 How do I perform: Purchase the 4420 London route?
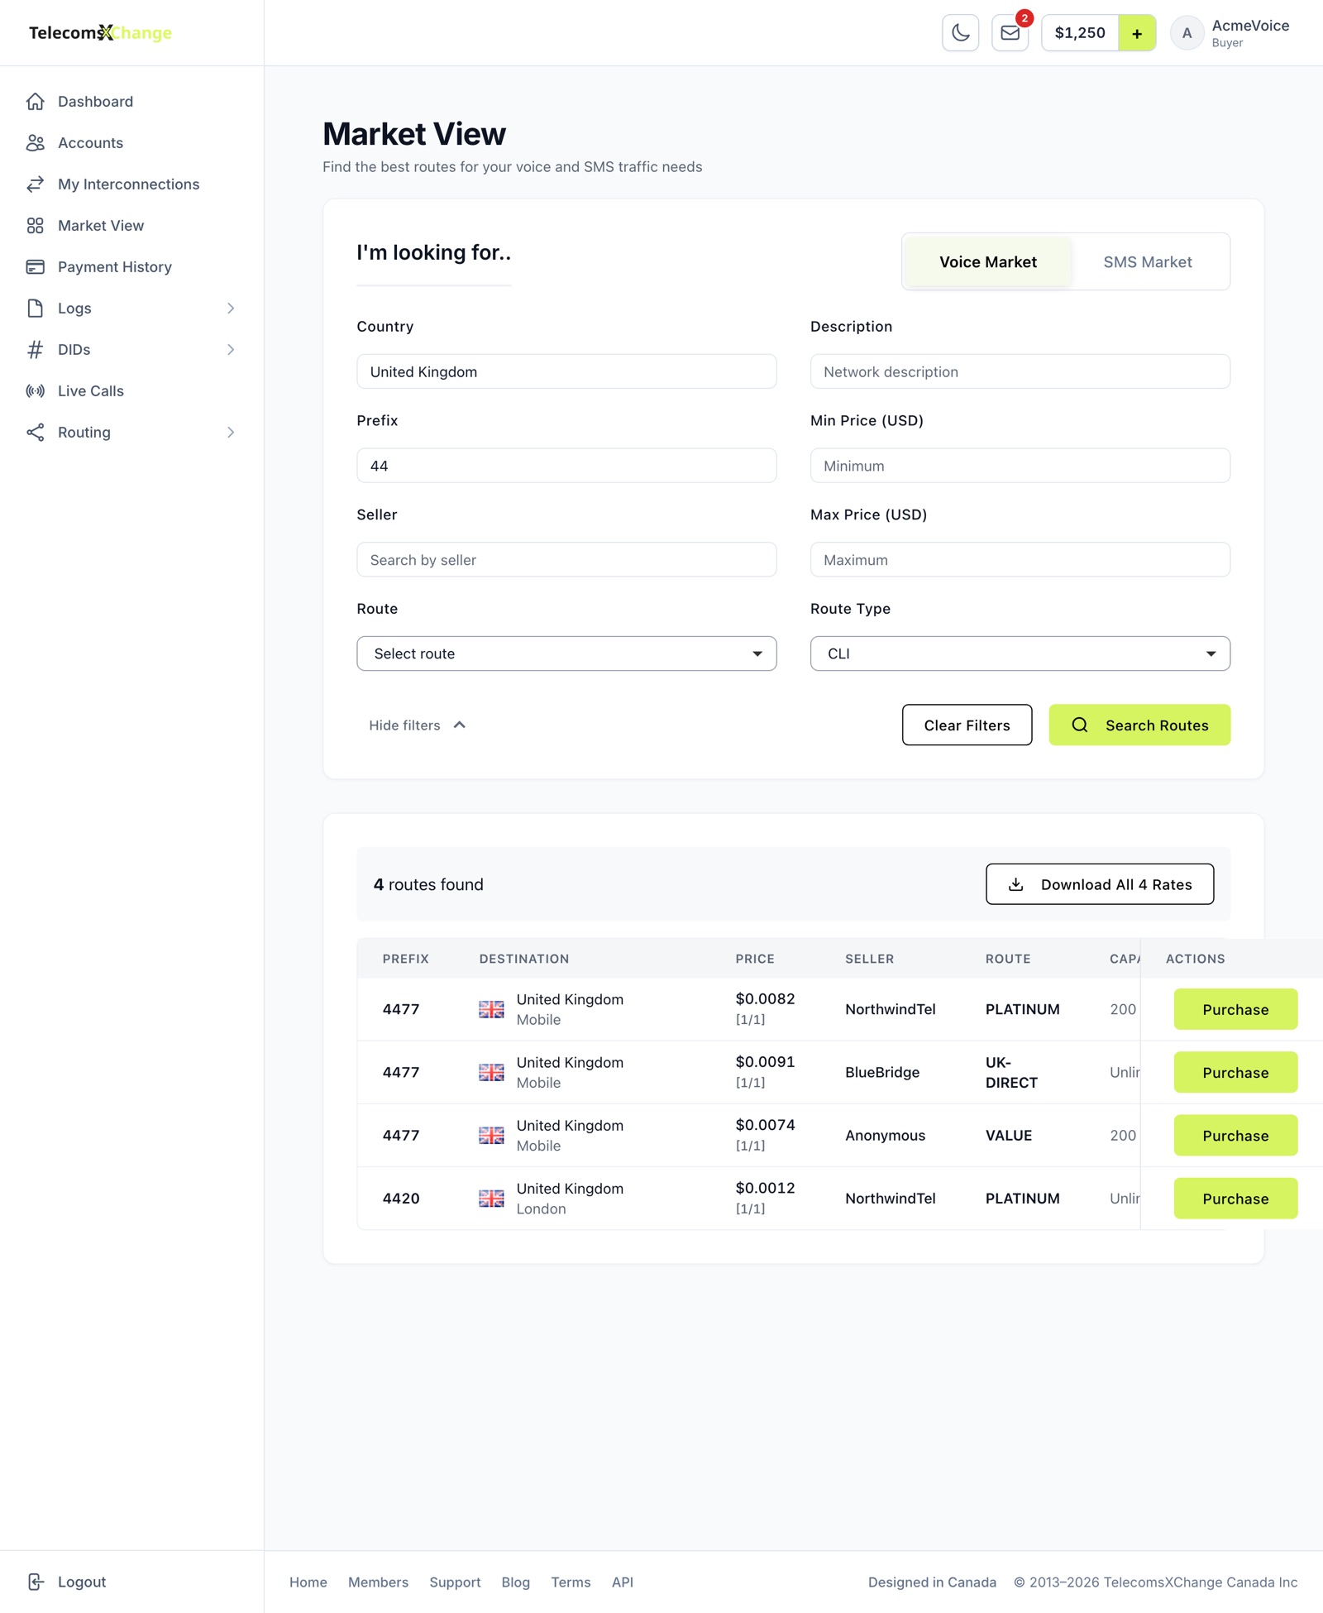pyautogui.click(x=1235, y=1199)
